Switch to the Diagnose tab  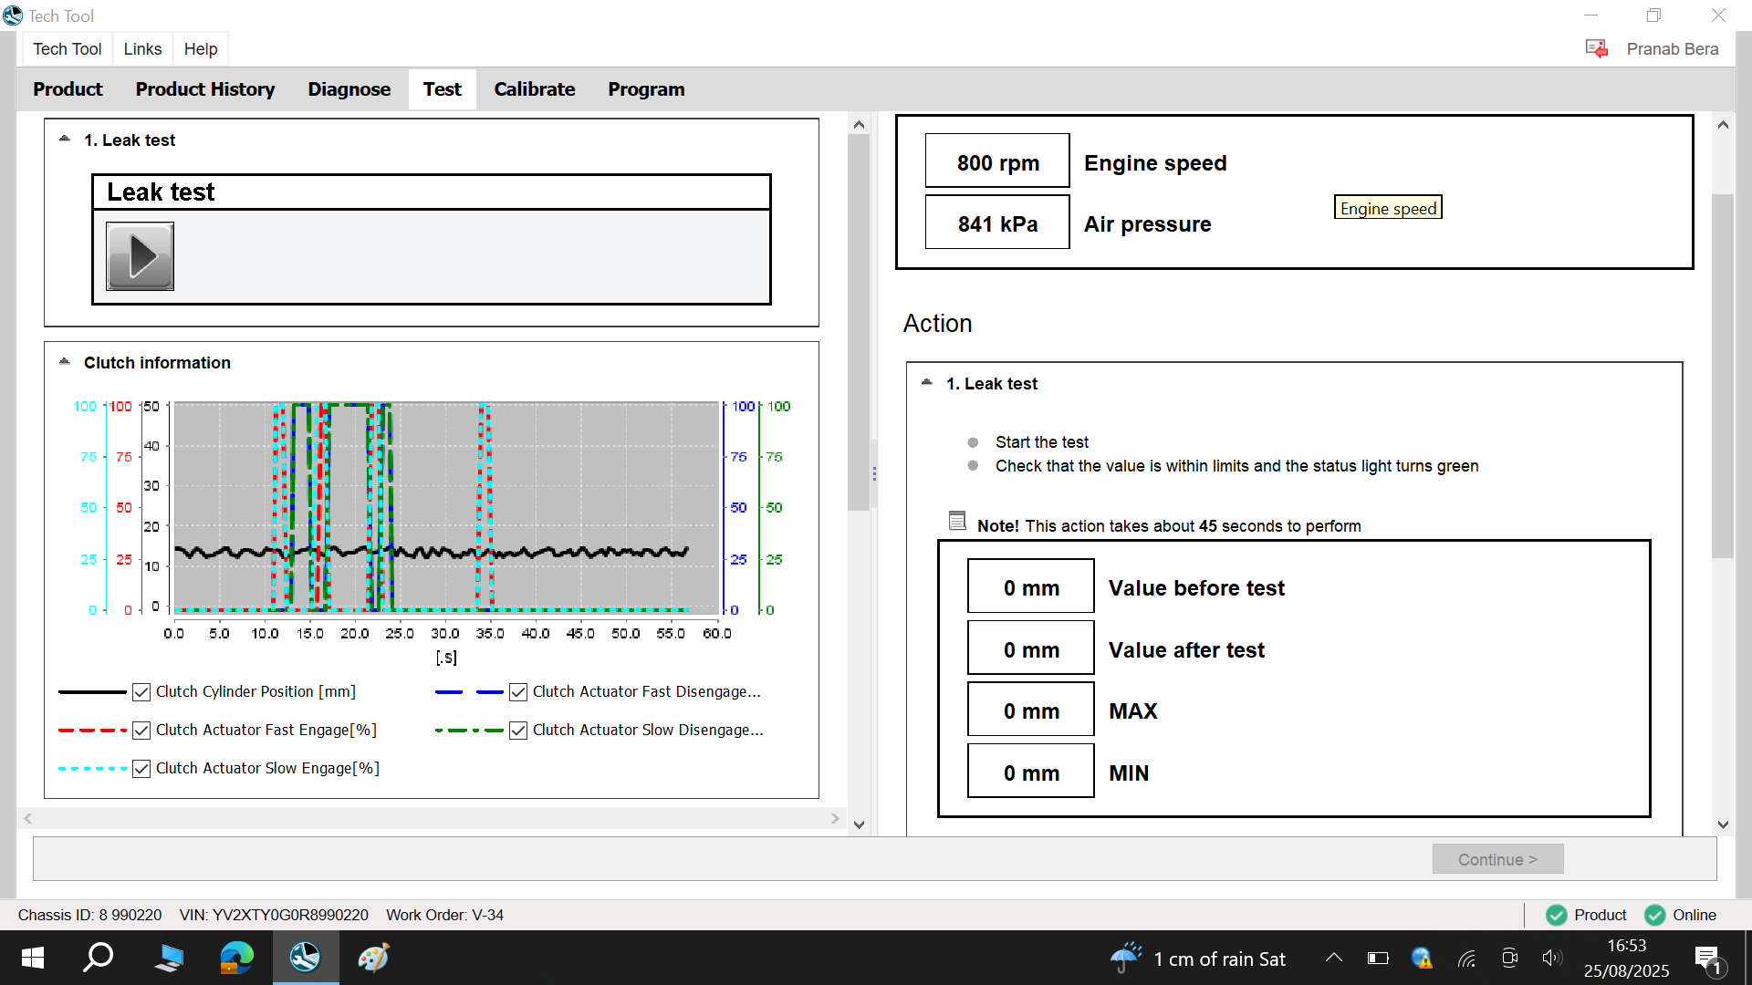point(349,89)
